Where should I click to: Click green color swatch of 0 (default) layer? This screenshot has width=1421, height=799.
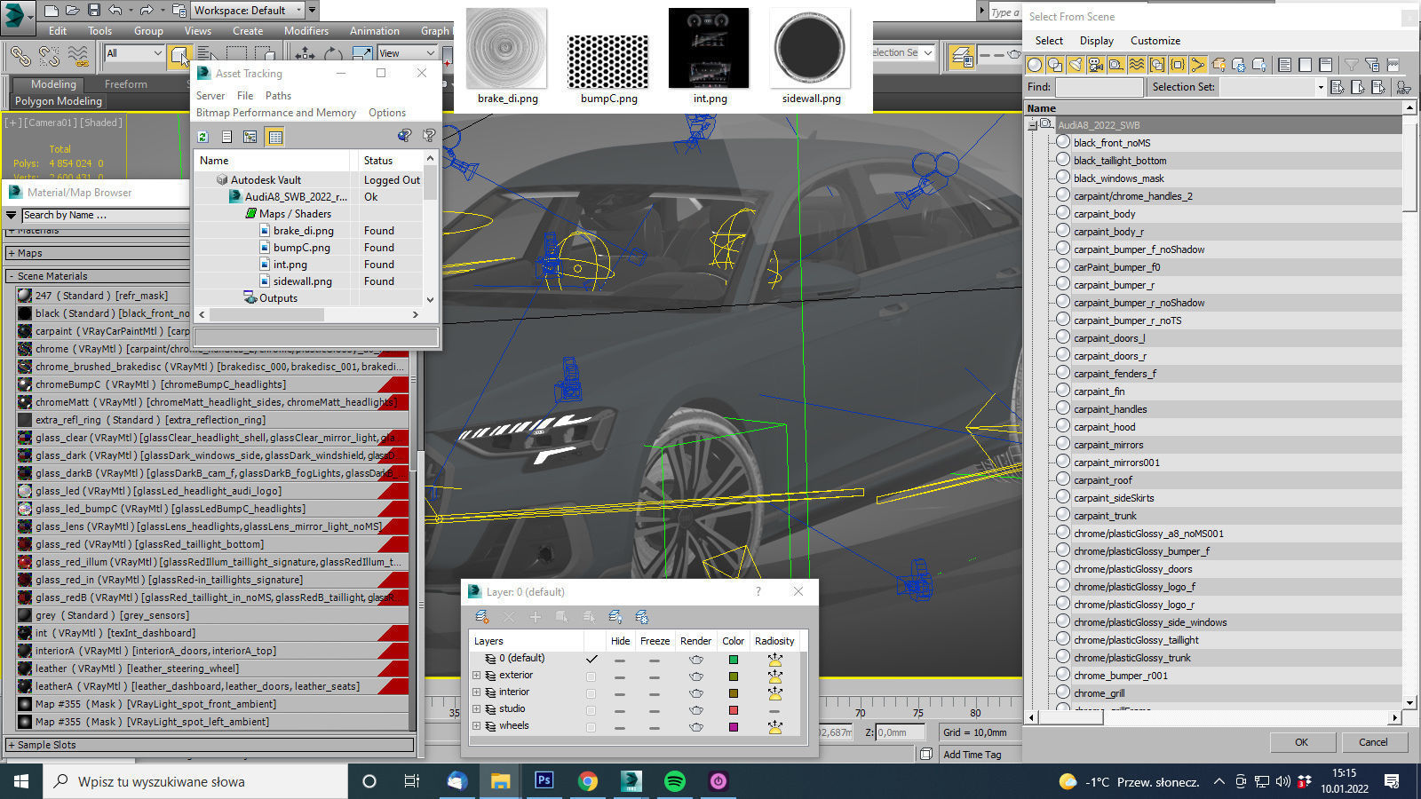(x=733, y=660)
